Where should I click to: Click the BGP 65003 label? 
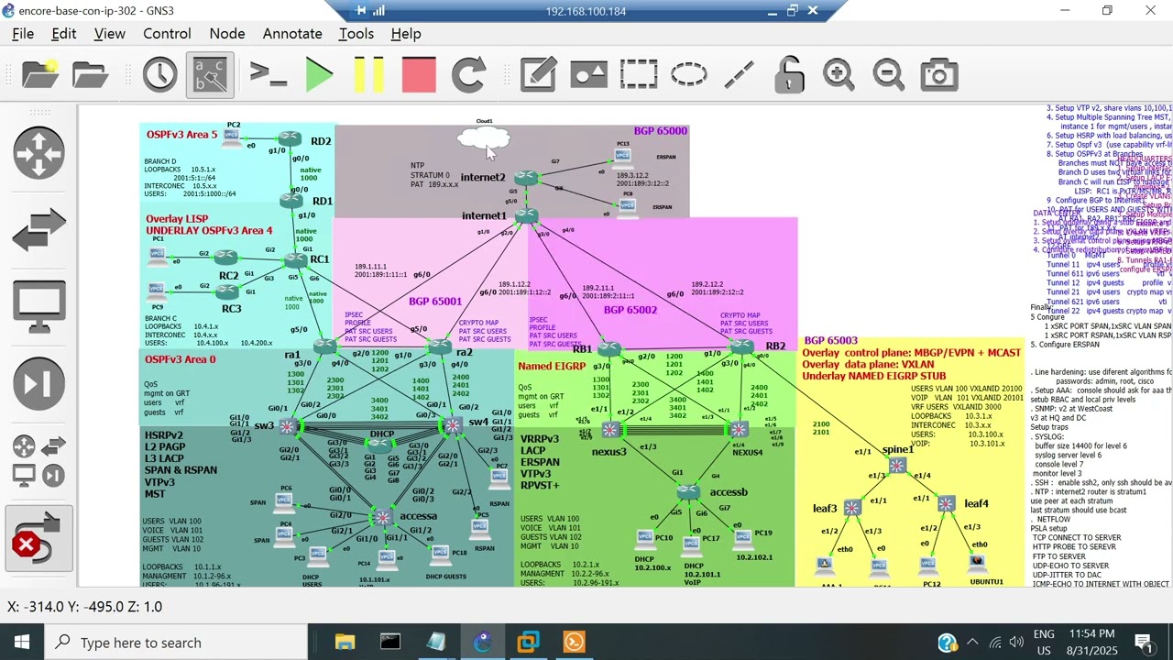coord(830,340)
